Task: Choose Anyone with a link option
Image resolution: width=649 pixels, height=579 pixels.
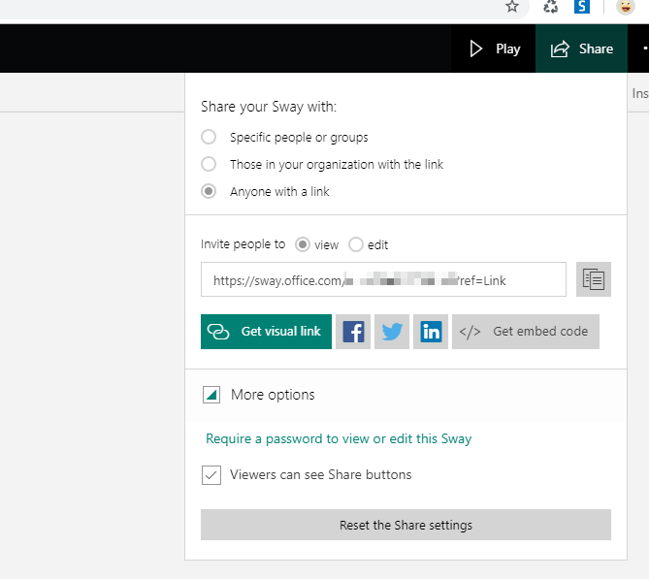Action: 209,192
